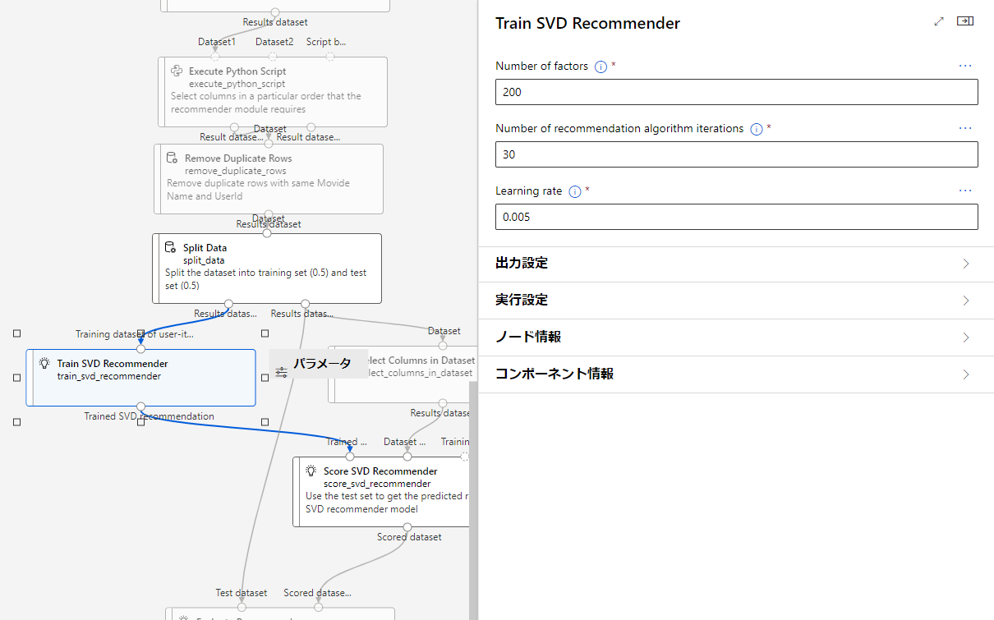Click the score_svd_recommender subtitle text
Image resolution: width=994 pixels, height=620 pixels.
377,484
